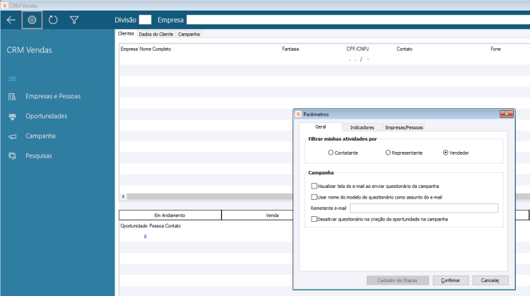Select the Vendedor radio button
The width and height of the screenshot is (530, 296).
click(x=445, y=153)
